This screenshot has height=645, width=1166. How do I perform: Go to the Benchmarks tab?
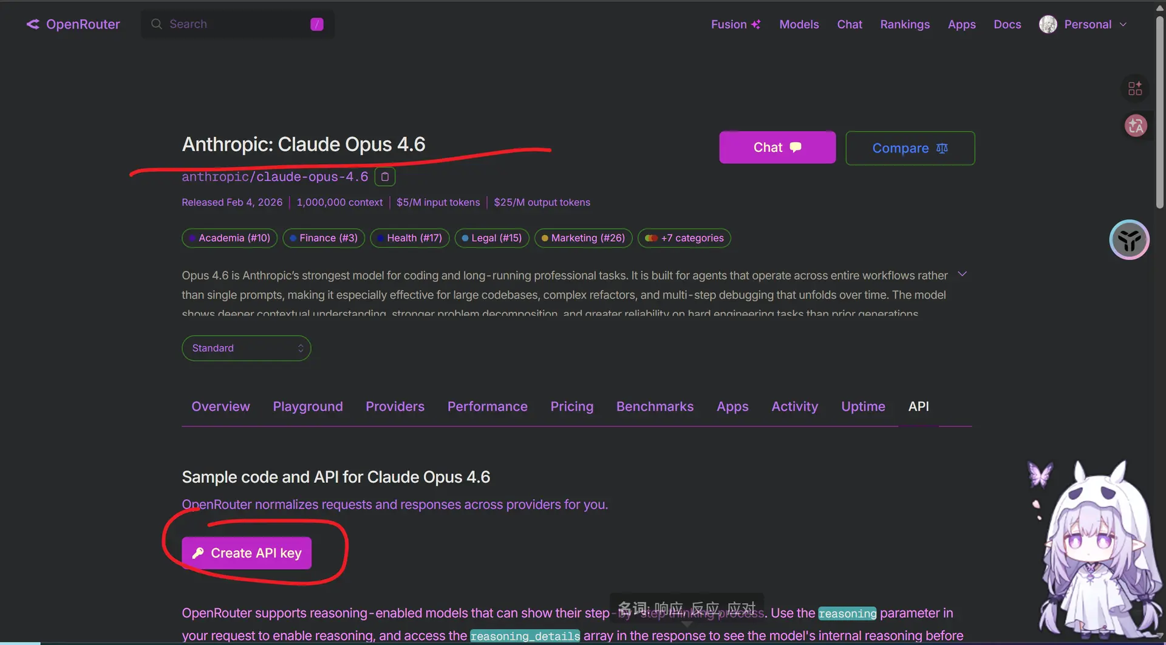(x=655, y=406)
